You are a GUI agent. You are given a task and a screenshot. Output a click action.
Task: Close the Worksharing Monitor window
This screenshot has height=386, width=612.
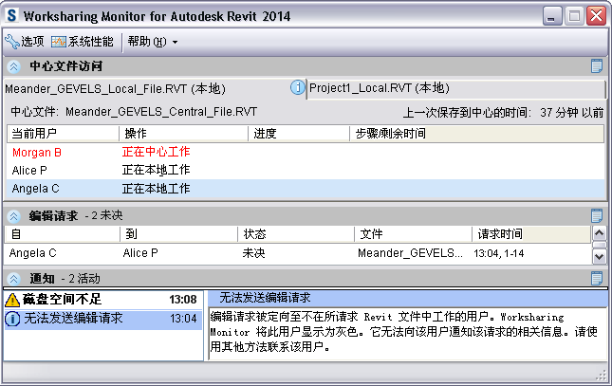point(597,16)
